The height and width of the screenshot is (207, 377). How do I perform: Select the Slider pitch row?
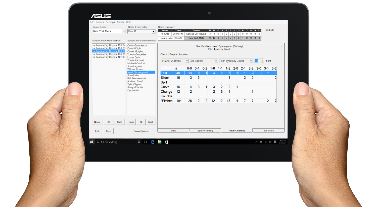[218, 78]
